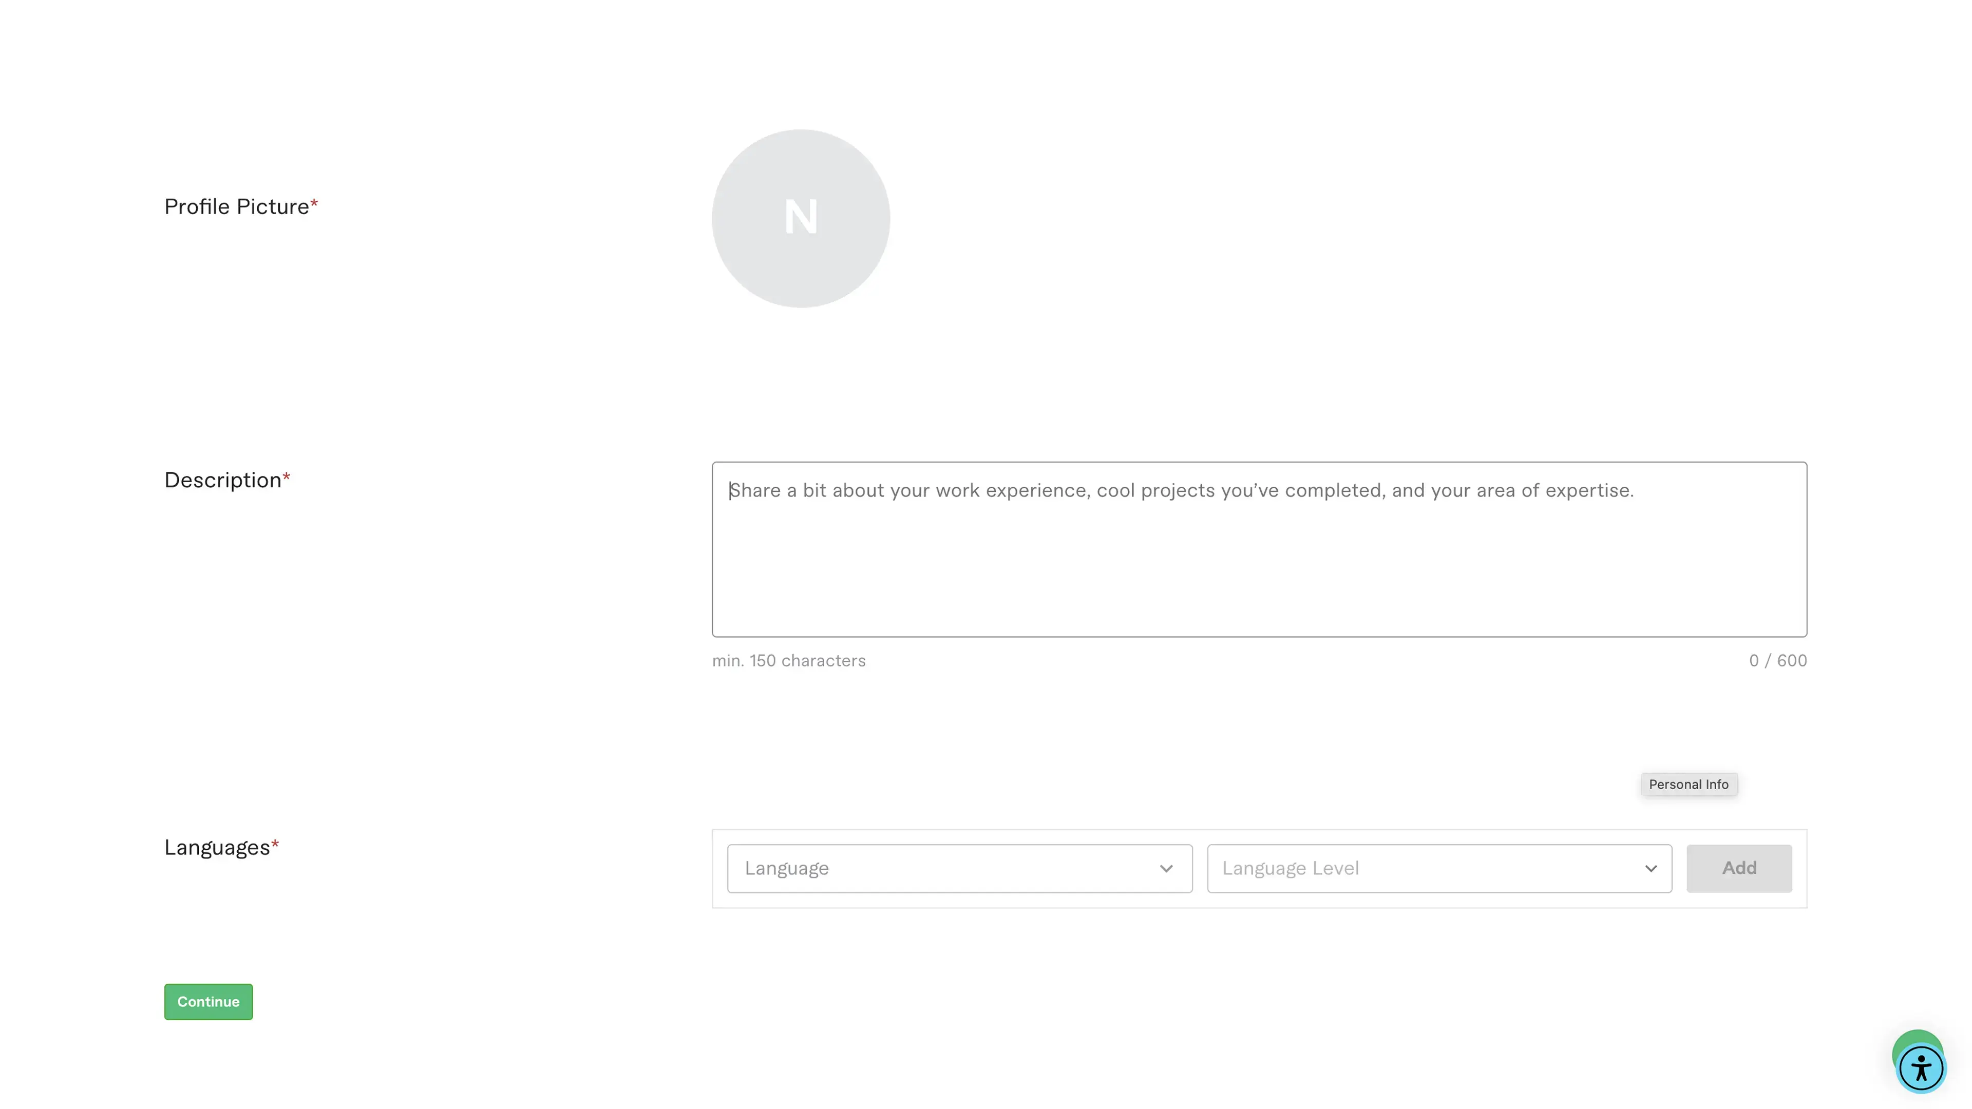Click the red asterisk beside Profile Picture
The height and width of the screenshot is (1109, 1972).
pyautogui.click(x=314, y=203)
